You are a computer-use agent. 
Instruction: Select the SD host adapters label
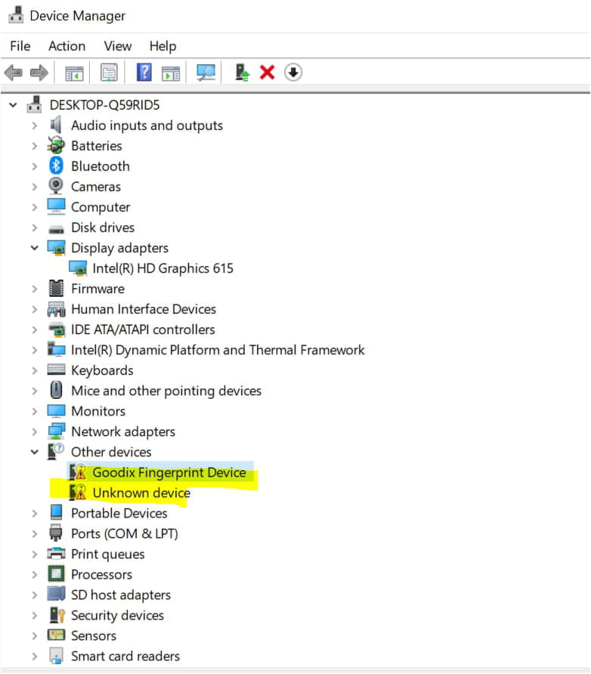click(x=121, y=595)
